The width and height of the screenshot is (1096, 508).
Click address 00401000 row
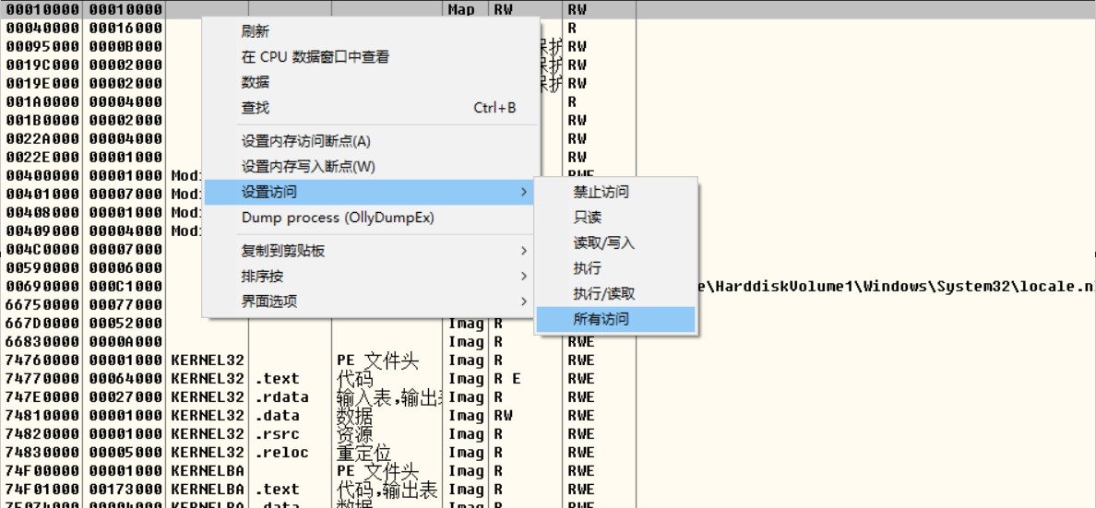pos(42,194)
